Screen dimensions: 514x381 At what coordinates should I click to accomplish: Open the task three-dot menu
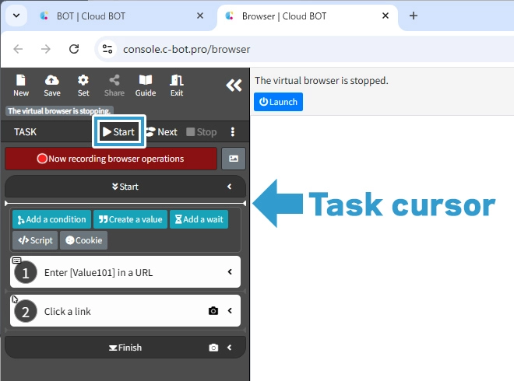pyautogui.click(x=232, y=132)
